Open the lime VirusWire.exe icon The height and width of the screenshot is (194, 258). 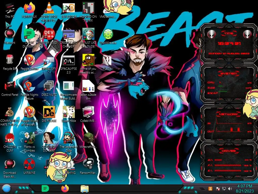108,36
